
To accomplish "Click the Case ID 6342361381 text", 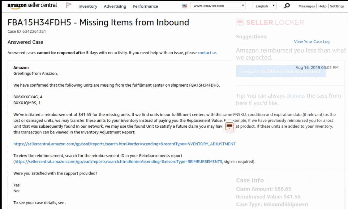I will [27, 31].
